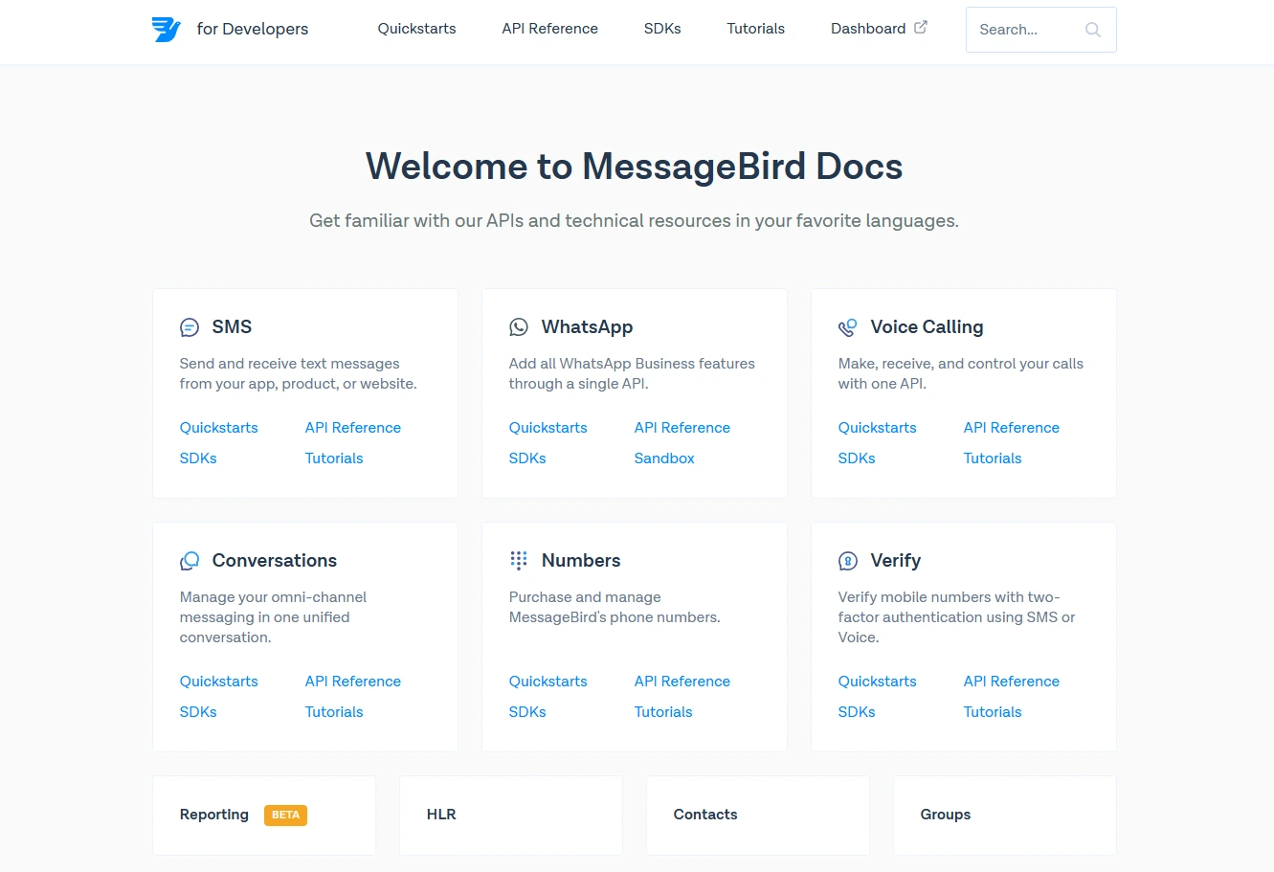Click the SMS chat bubble icon
The height and width of the screenshot is (872, 1274).
pos(190,327)
